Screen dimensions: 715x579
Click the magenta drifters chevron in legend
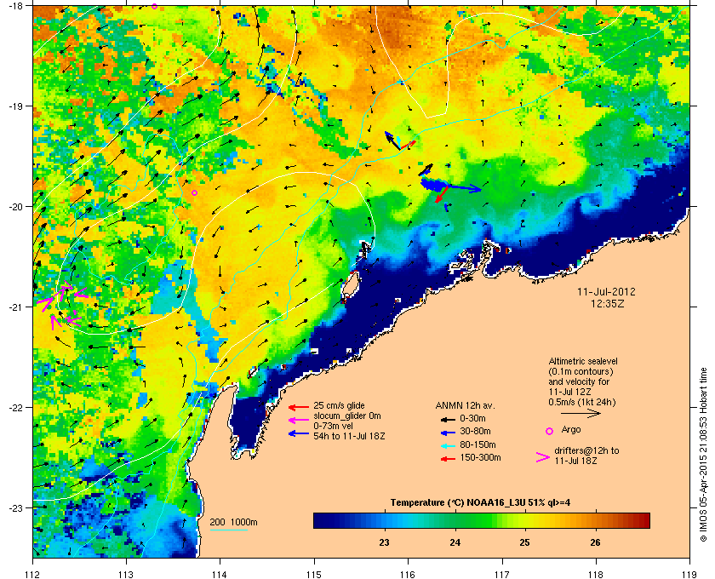tap(543, 457)
